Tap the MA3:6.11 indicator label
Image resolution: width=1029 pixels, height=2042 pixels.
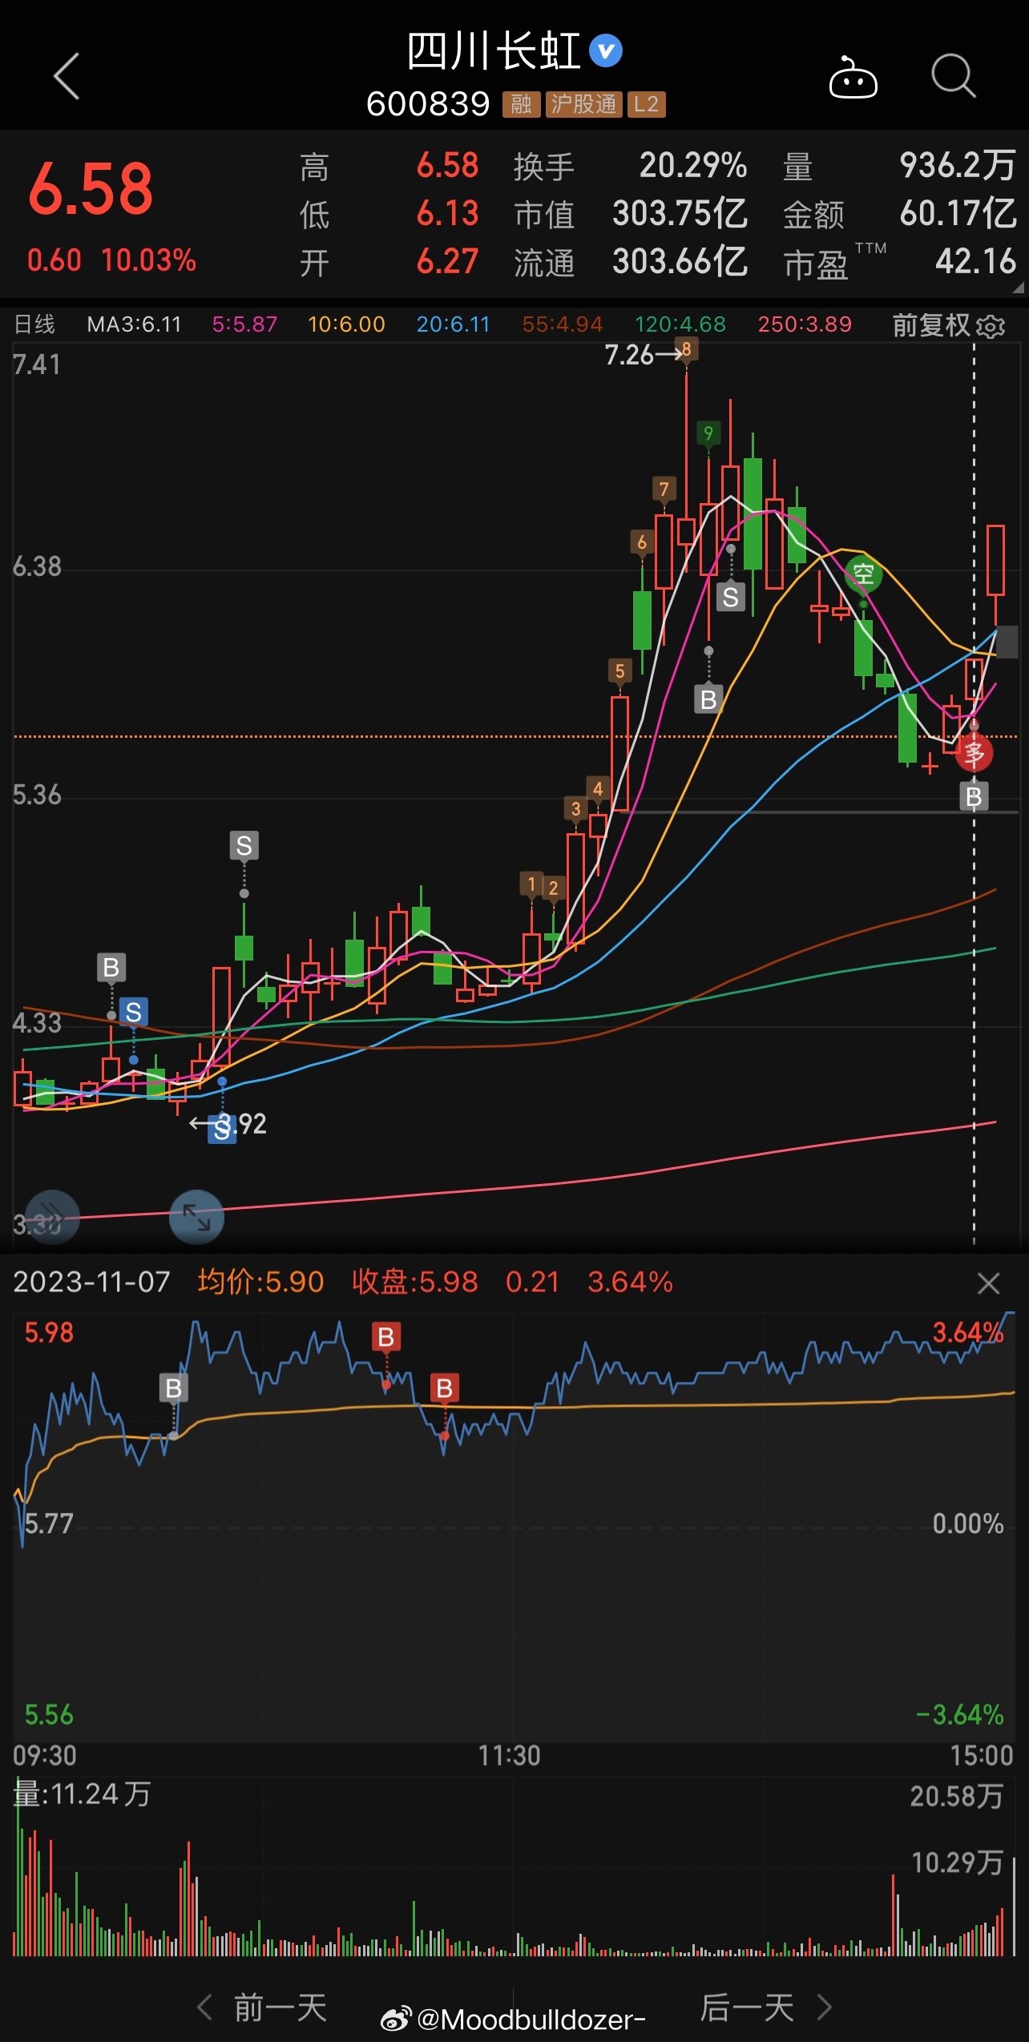click(x=134, y=324)
